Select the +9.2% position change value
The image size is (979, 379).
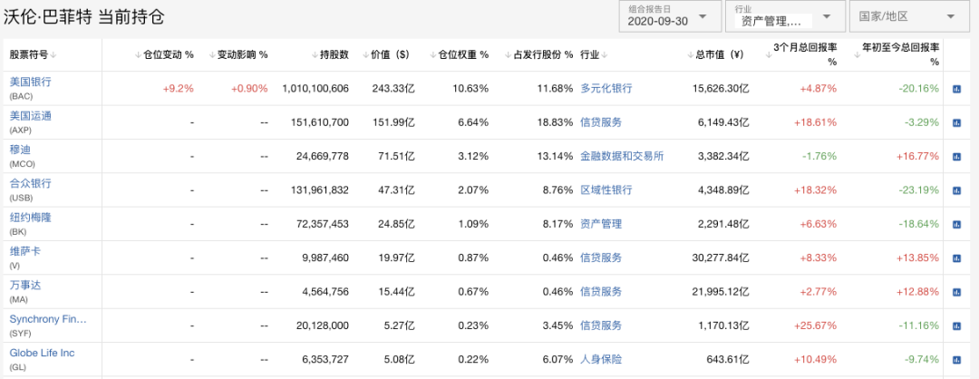pos(178,89)
